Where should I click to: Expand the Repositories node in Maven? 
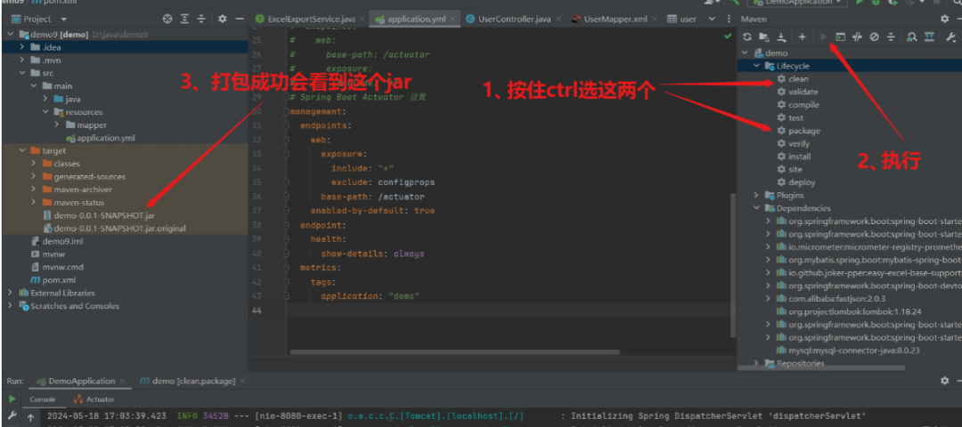(756, 363)
